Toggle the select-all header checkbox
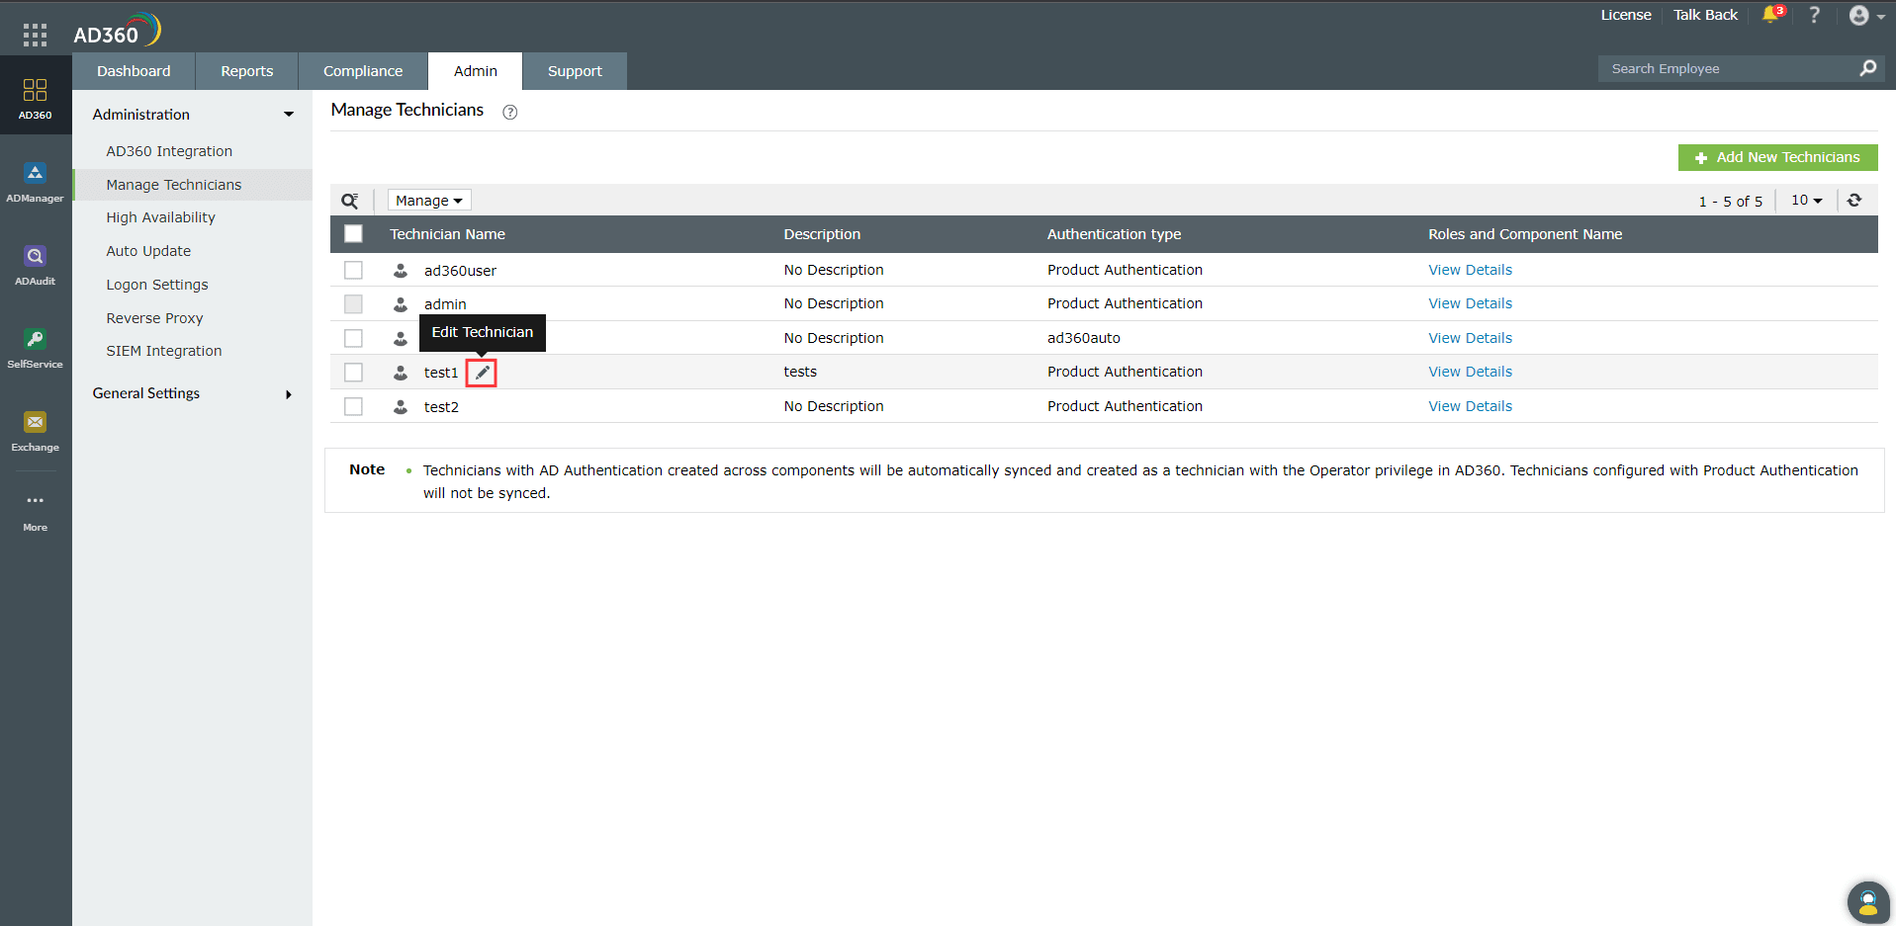This screenshot has height=926, width=1896. click(353, 234)
